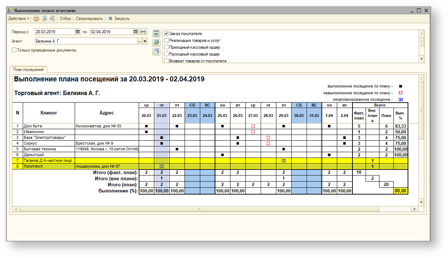Click the plan total value 20
The height and width of the screenshot is (258, 448).
(x=386, y=185)
